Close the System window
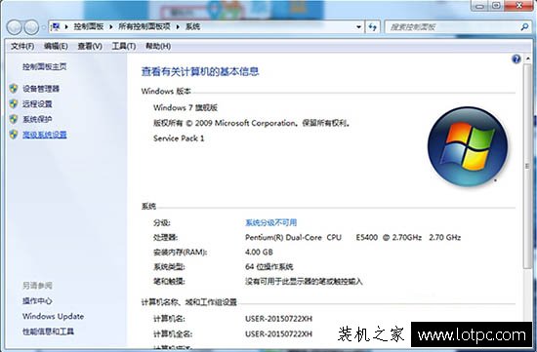 pos(518,6)
